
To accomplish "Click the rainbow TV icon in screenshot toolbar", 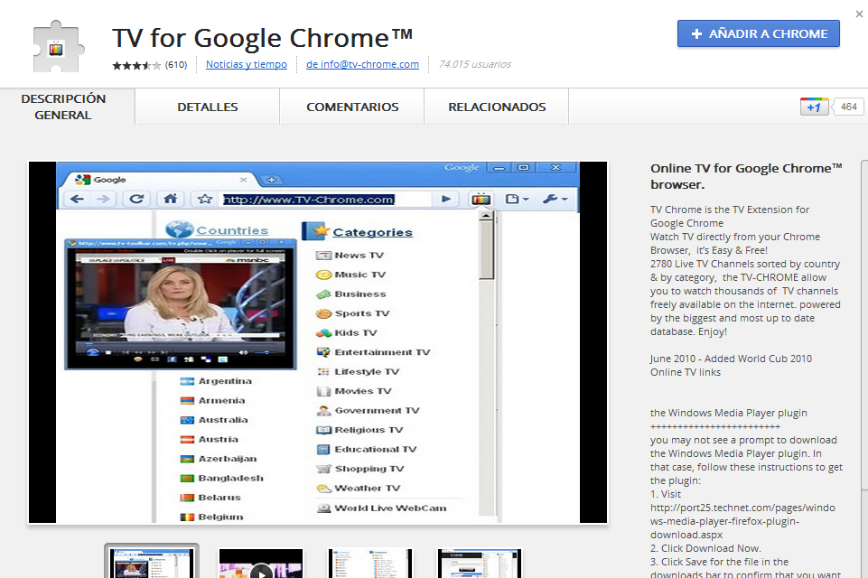I will click(481, 199).
